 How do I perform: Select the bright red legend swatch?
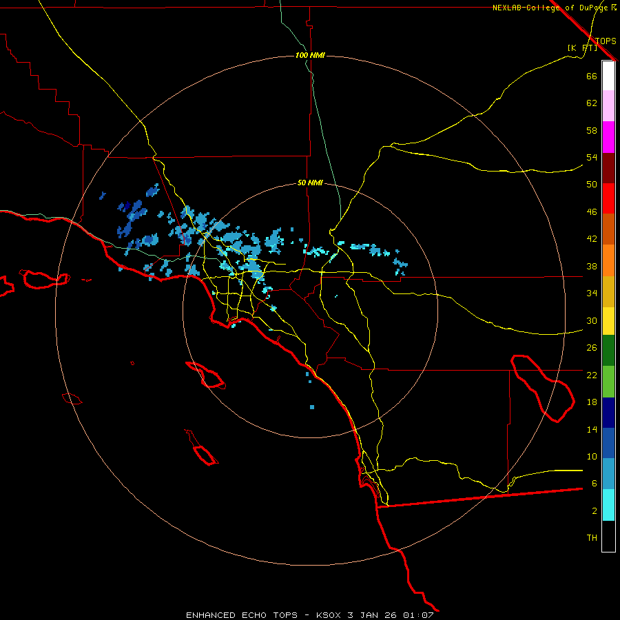point(608,198)
